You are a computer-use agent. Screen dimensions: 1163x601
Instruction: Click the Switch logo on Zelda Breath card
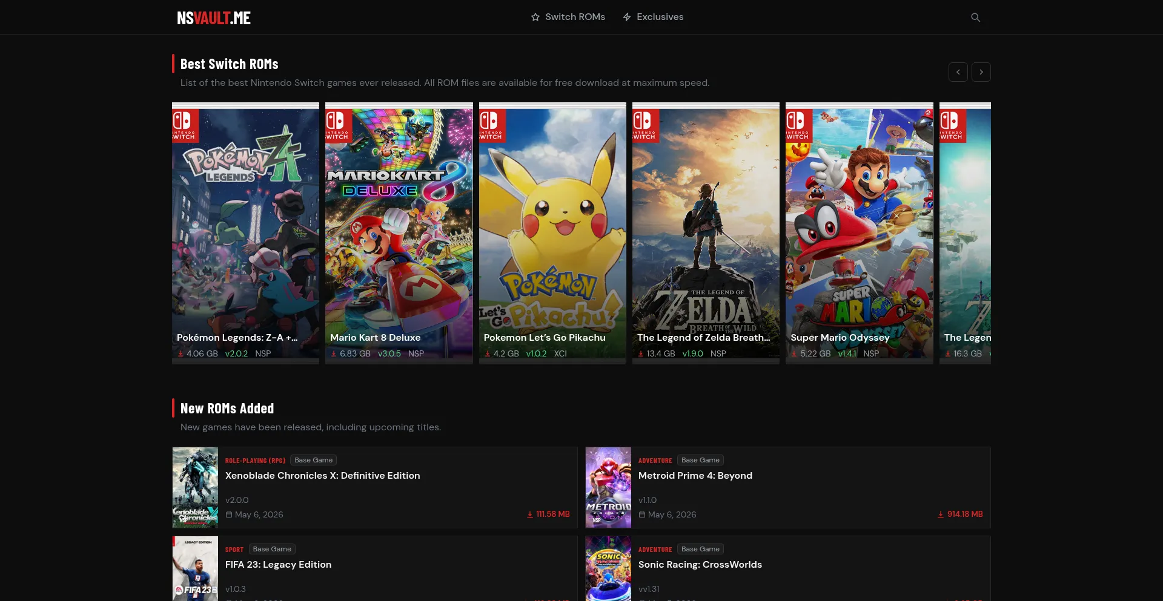click(645, 125)
